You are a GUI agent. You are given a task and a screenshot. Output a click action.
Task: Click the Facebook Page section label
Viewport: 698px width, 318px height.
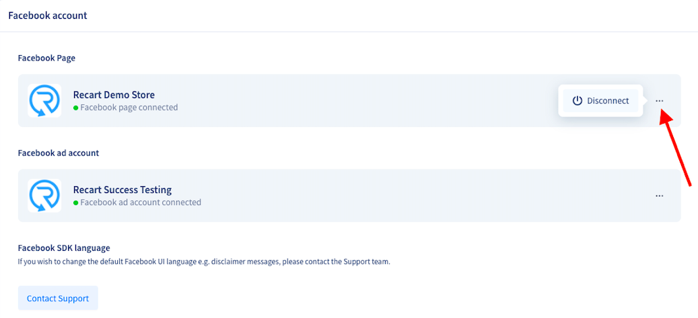[x=46, y=58]
